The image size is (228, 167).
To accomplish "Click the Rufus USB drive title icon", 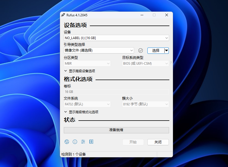I will (x=63, y=15).
